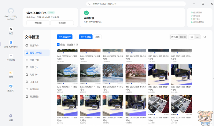Open 远控PC remote control

[11, 88]
